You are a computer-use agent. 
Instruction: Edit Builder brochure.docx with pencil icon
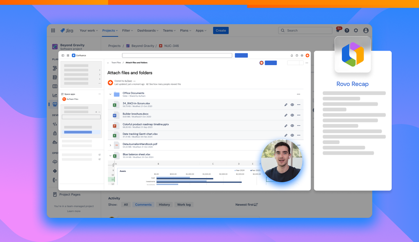[286, 115]
